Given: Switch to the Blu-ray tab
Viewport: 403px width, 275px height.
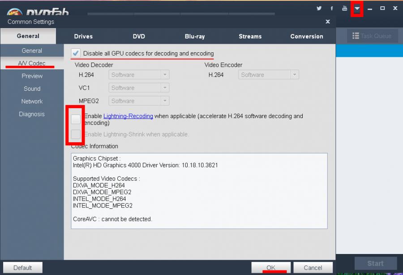Looking at the screenshot, I should (x=195, y=37).
